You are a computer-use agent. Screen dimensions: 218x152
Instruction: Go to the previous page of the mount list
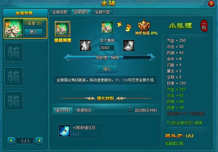[x=11, y=141]
